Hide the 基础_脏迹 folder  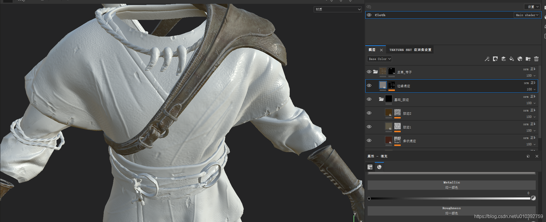(369, 99)
